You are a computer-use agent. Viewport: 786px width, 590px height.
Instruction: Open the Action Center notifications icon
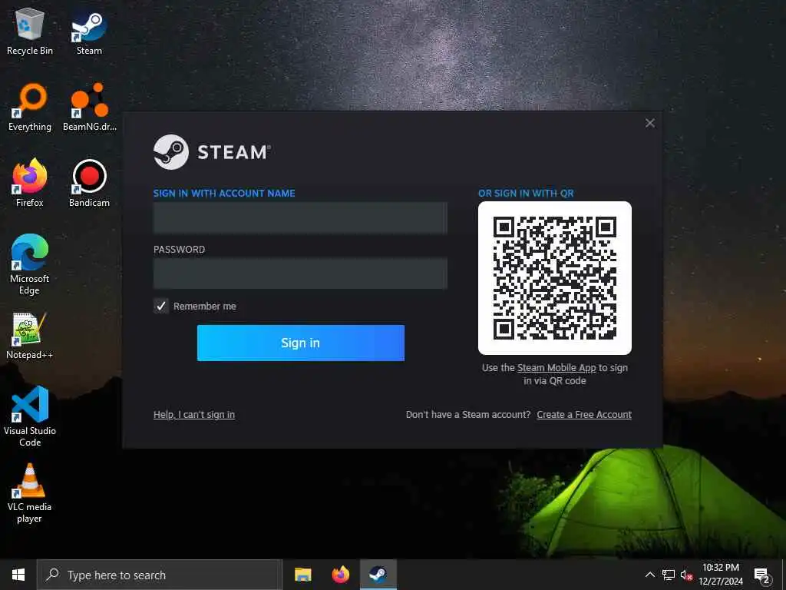[x=762, y=575]
